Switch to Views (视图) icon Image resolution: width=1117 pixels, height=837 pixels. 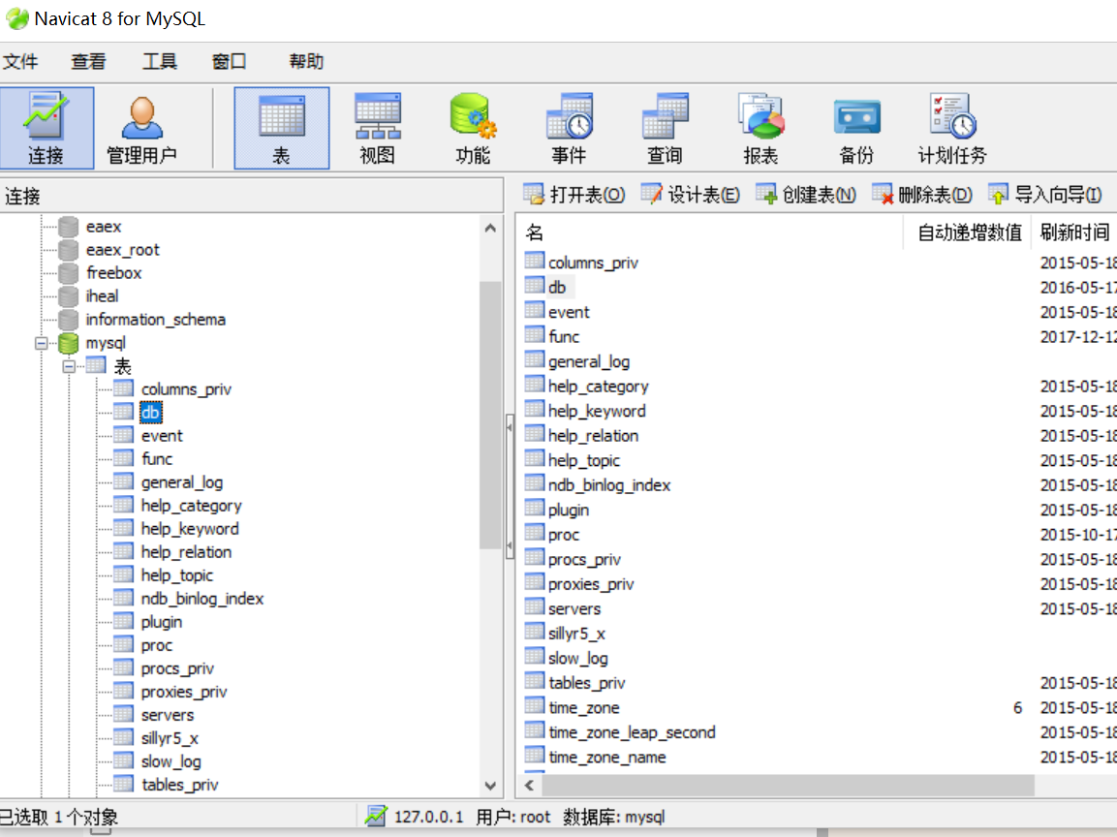378,128
